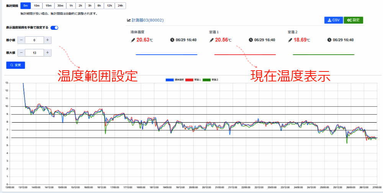
Task: Increase the 最小値 value with plus
Action: (47, 40)
